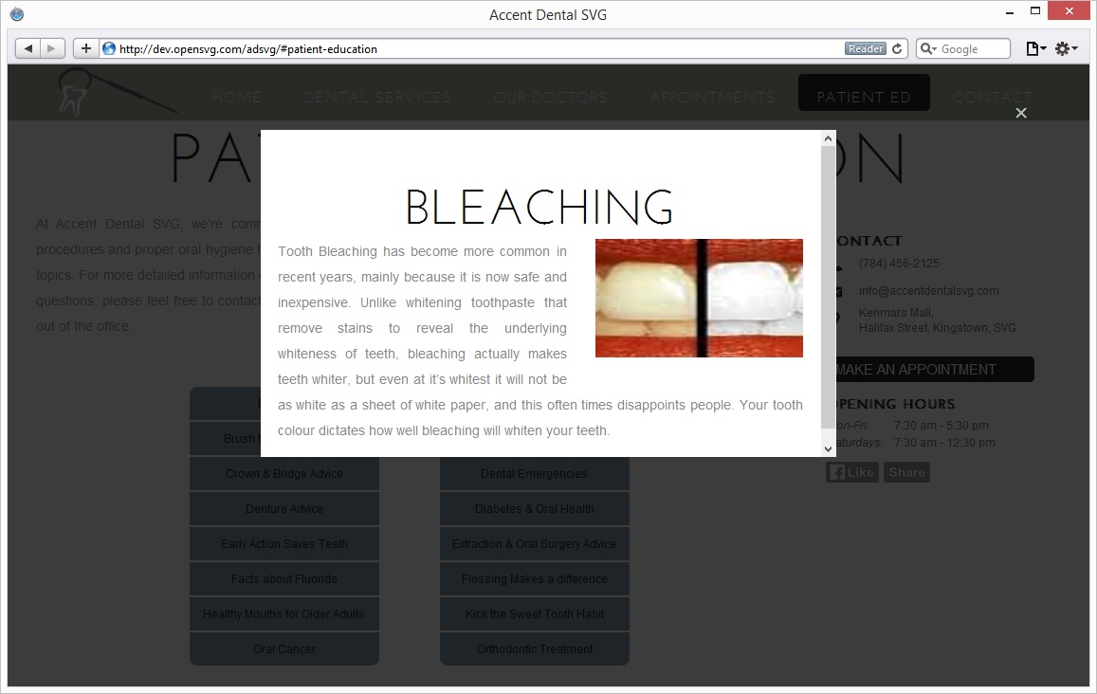Viewport: 1097px width, 694px height.
Task: Open the DENTAL SERVICES nav item
Action: tap(377, 98)
